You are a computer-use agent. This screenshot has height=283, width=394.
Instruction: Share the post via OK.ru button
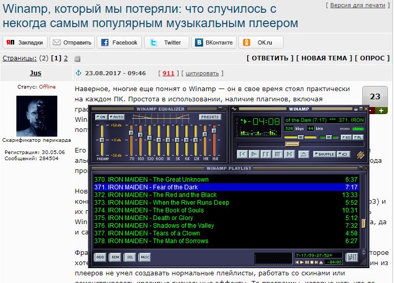point(261,42)
